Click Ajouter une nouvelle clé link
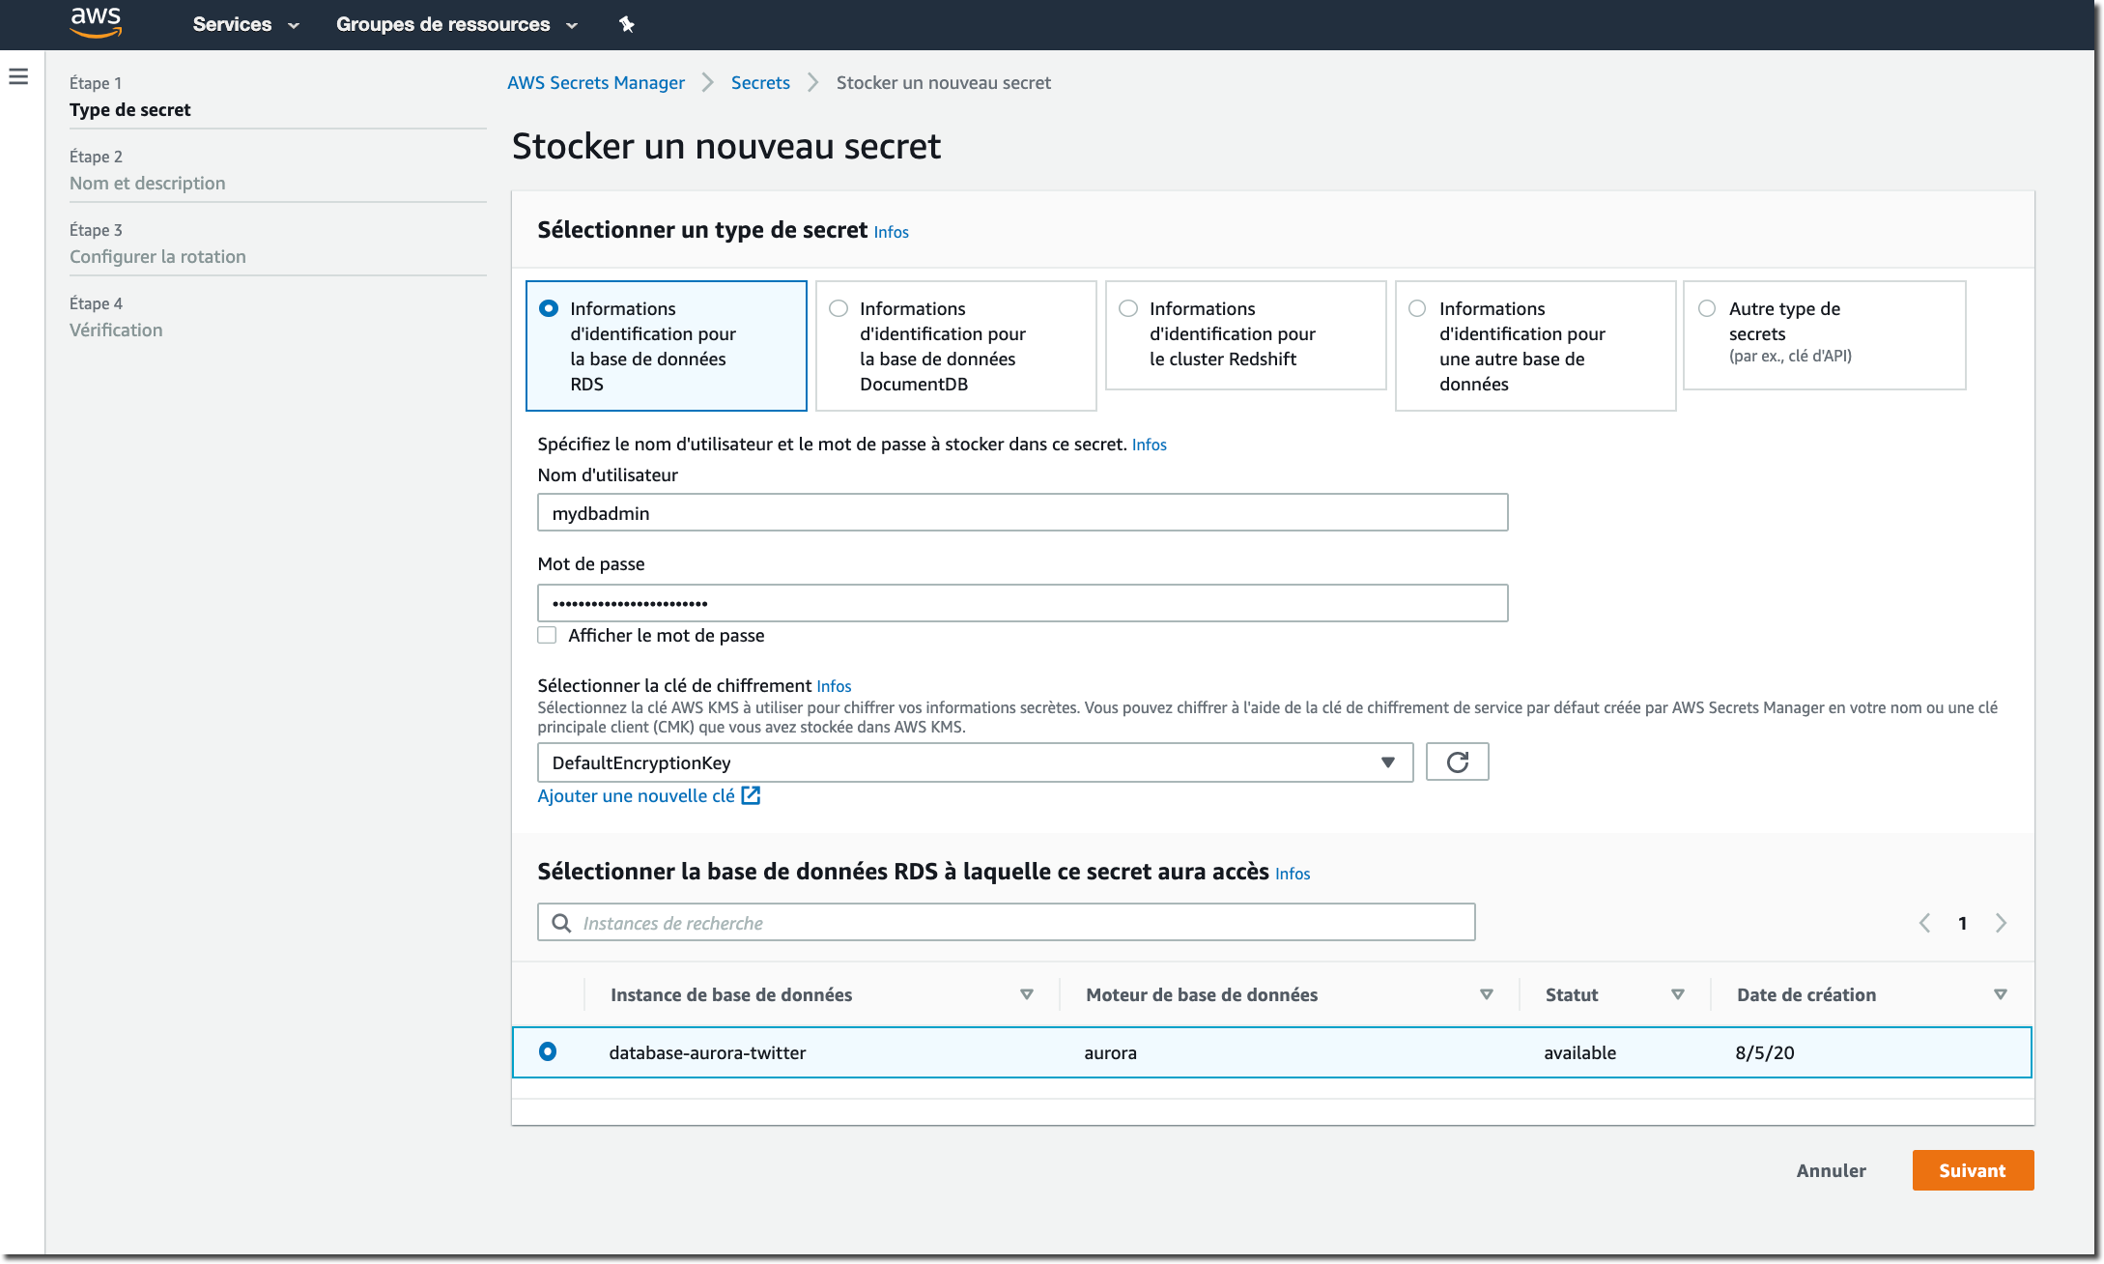 [636, 795]
